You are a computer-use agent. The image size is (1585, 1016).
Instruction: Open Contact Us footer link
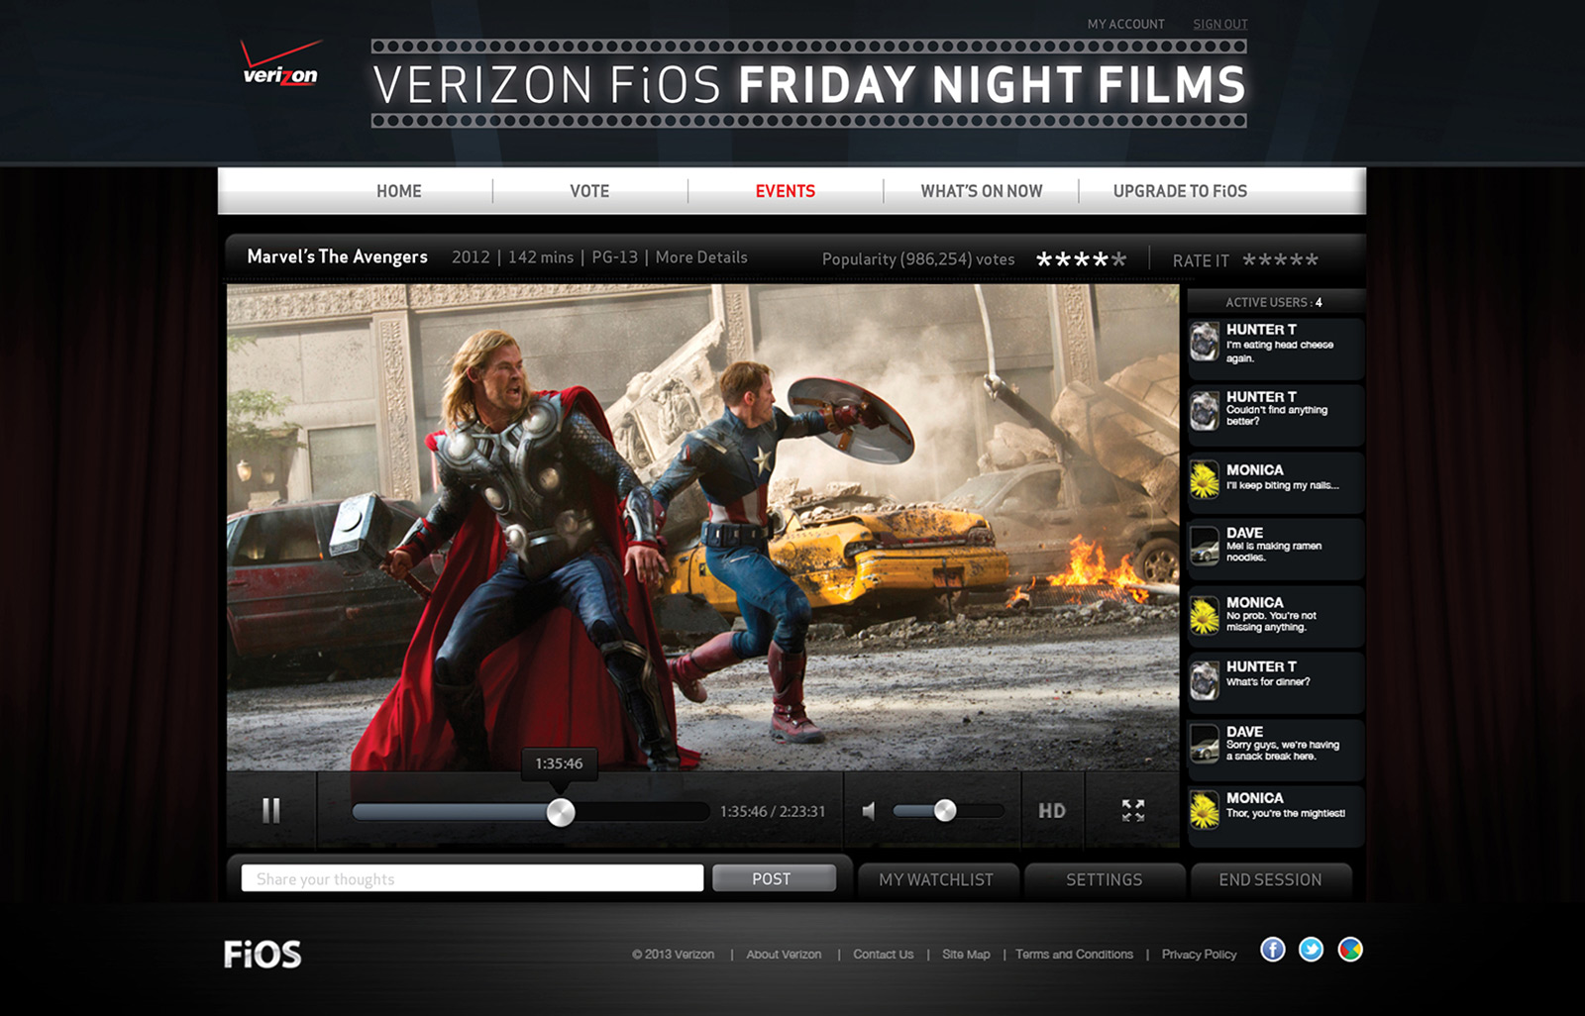884,955
